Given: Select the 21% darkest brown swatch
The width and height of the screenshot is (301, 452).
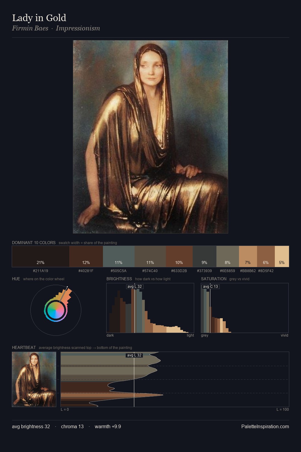Looking at the screenshot, I should pos(41,256).
